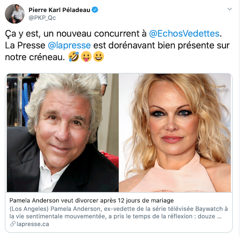Click the tongue-out face emoji
The width and height of the screenshot is (240, 236).
point(86,57)
